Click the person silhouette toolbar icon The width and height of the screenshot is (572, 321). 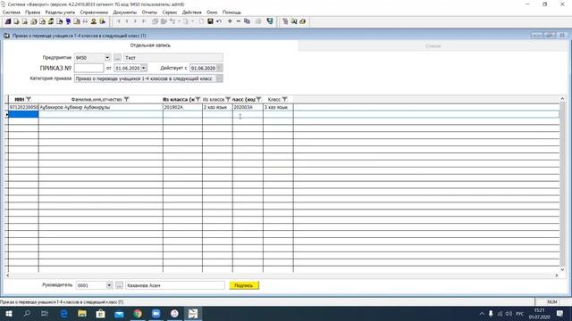pyautogui.click(x=94, y=21)
